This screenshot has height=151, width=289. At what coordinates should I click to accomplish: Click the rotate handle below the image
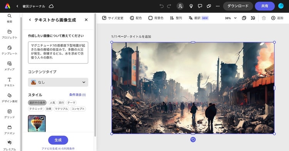(193, 140)
